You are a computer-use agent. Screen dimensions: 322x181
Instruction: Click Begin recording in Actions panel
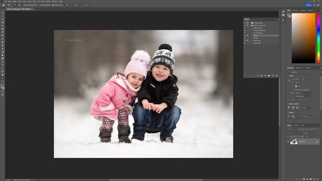pyautogui.click(x=262, y=76)
